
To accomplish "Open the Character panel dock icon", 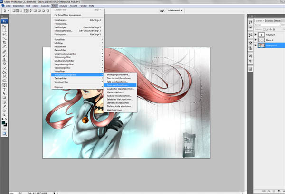I will point(250,56).
